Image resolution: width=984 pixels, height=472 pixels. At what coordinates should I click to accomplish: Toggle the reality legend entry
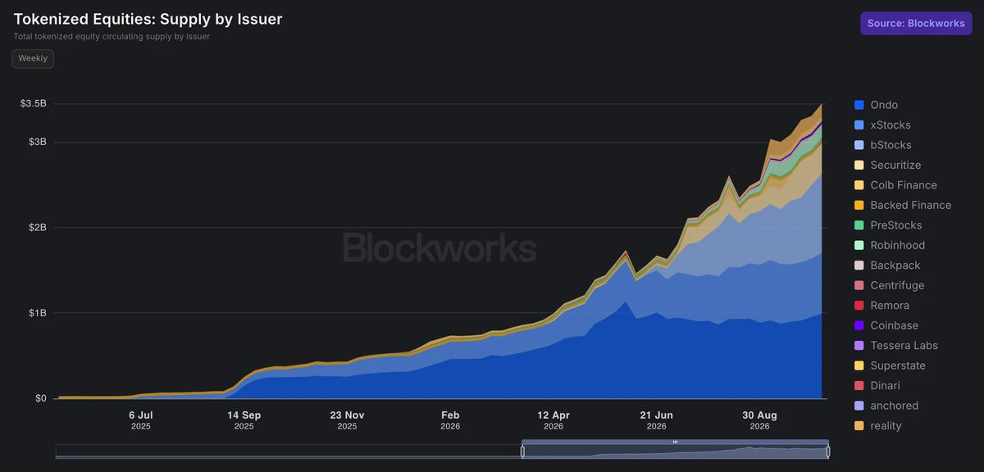[878, 426]
